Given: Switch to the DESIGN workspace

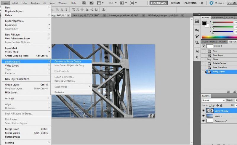Looking at the screenshot, I should (x=175, y=3).
